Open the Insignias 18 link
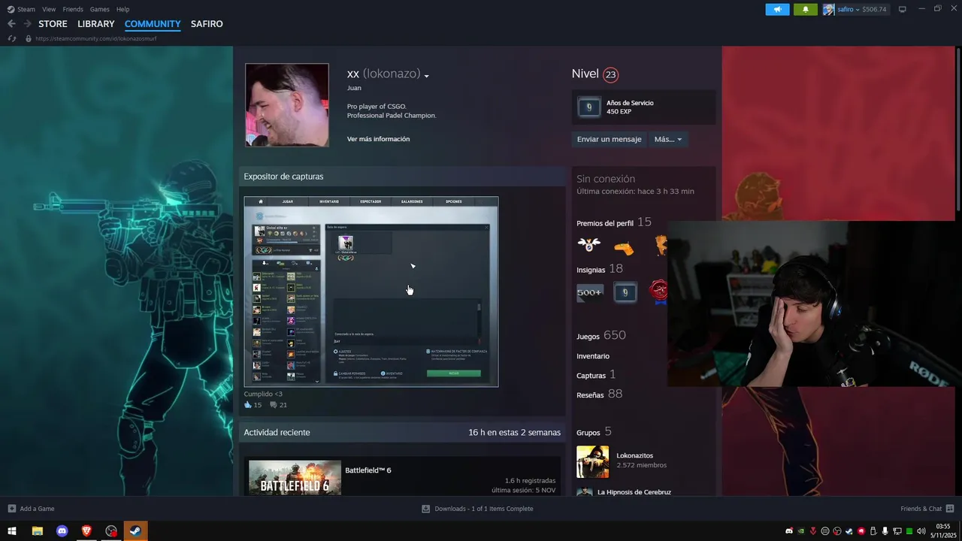Image resolution: width=962 pixels, height=541 pixels. pyautogui.click(x=600, y=269)
